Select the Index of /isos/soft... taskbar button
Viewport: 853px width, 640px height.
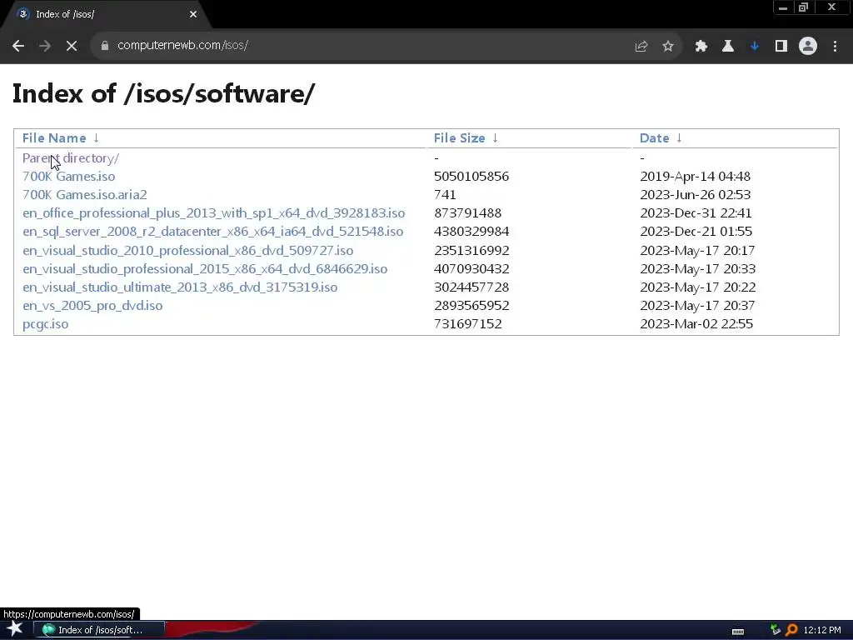click(99, 630)
